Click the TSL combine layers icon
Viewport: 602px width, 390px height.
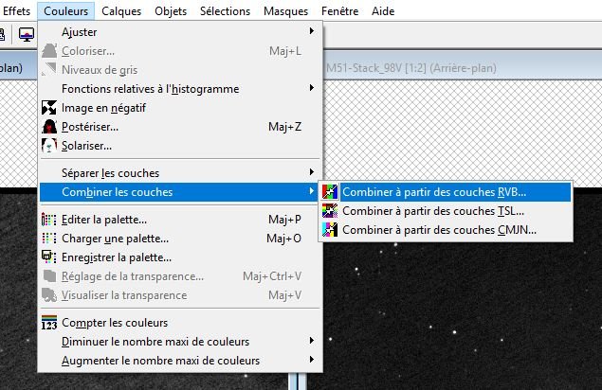tap(330, 211)
